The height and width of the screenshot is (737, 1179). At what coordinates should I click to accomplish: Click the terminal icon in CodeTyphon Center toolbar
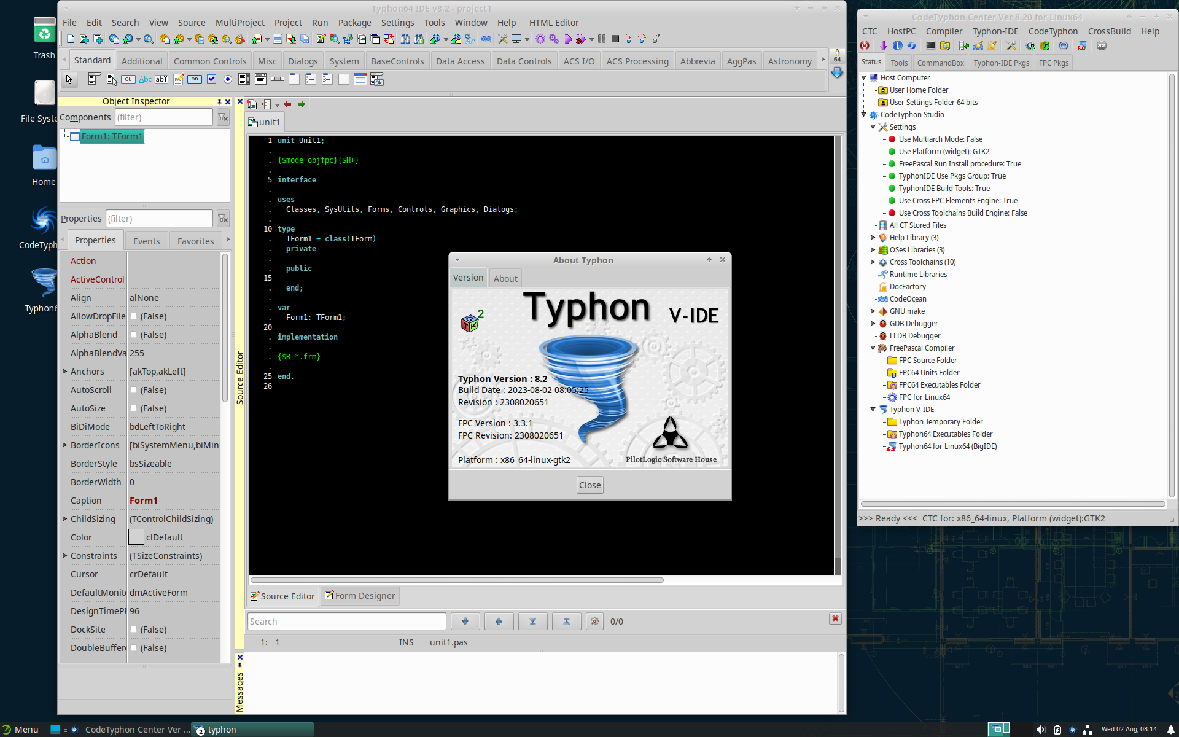pos(931,46)
